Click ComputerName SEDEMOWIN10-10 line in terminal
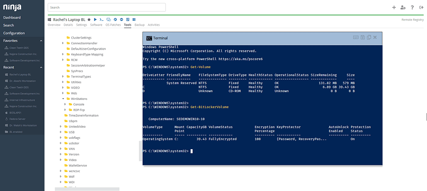This screenshot has width=427, height=191. coord(177,119)
